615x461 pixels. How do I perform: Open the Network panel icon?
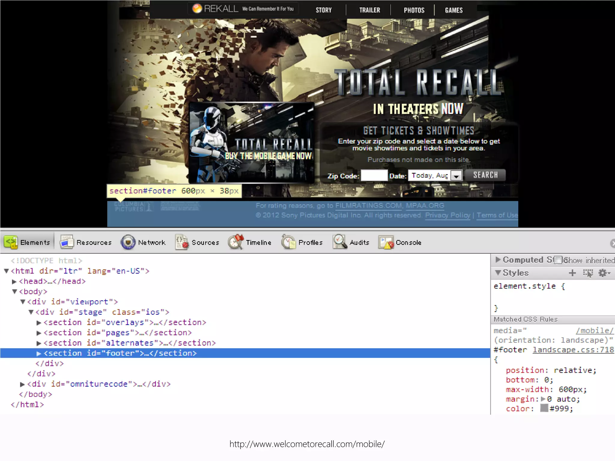click(128, 242)
